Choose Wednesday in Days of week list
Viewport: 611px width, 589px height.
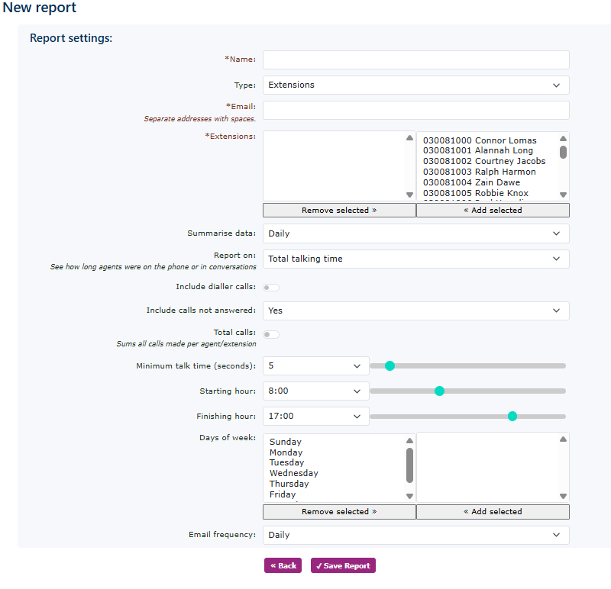point(293,473)
